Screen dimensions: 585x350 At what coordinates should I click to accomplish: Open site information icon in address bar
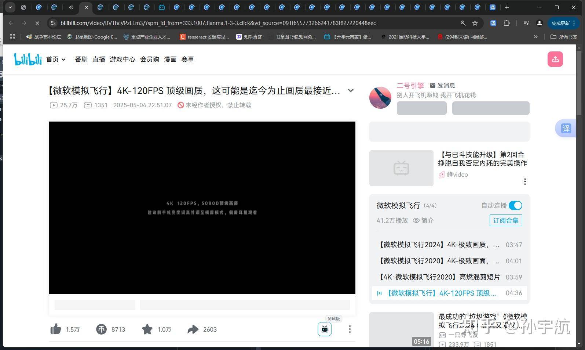(53, 23)
